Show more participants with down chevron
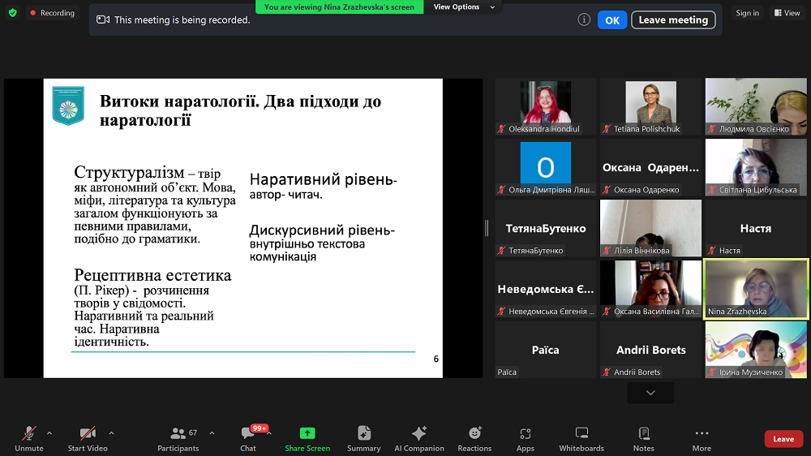This screenshot has width=811, height=456. coord(650,393)
